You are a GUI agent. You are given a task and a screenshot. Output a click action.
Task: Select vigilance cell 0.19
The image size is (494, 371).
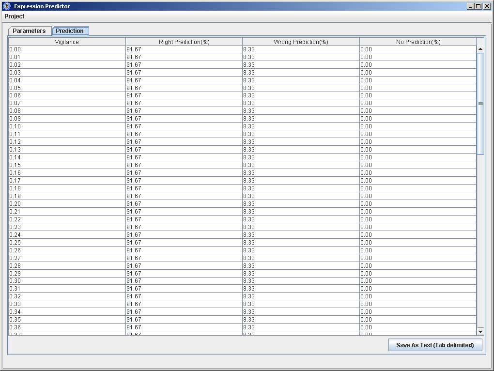click(x=67, y=196)
